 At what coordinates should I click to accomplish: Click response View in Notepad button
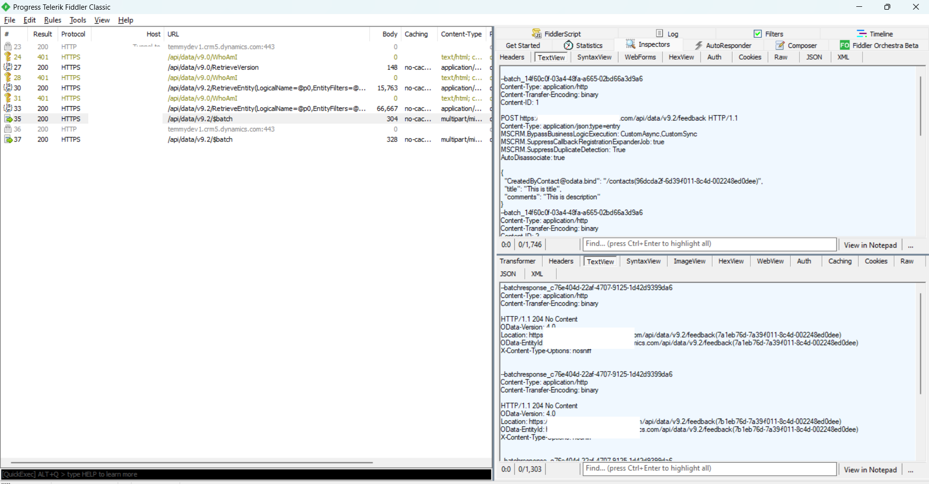(870, 469)
